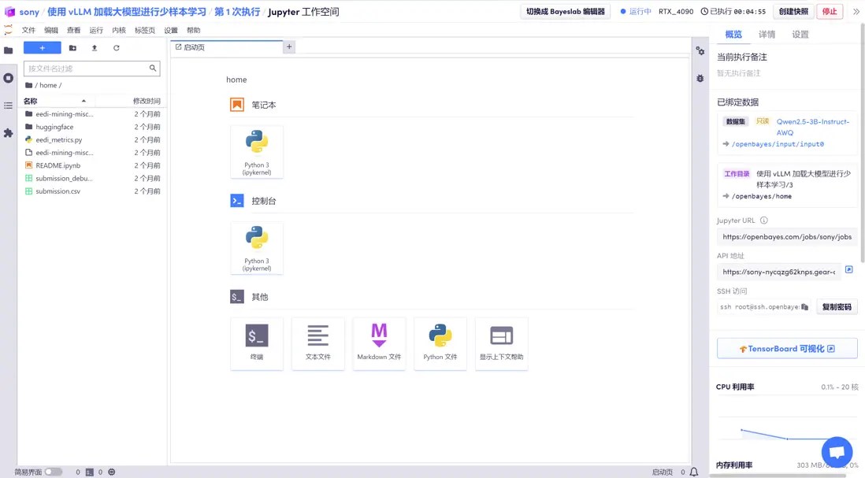The width and height of the screenshot is (865, 478).
Task: Open the table of contents sidebar icon
Action: (9, 106)
